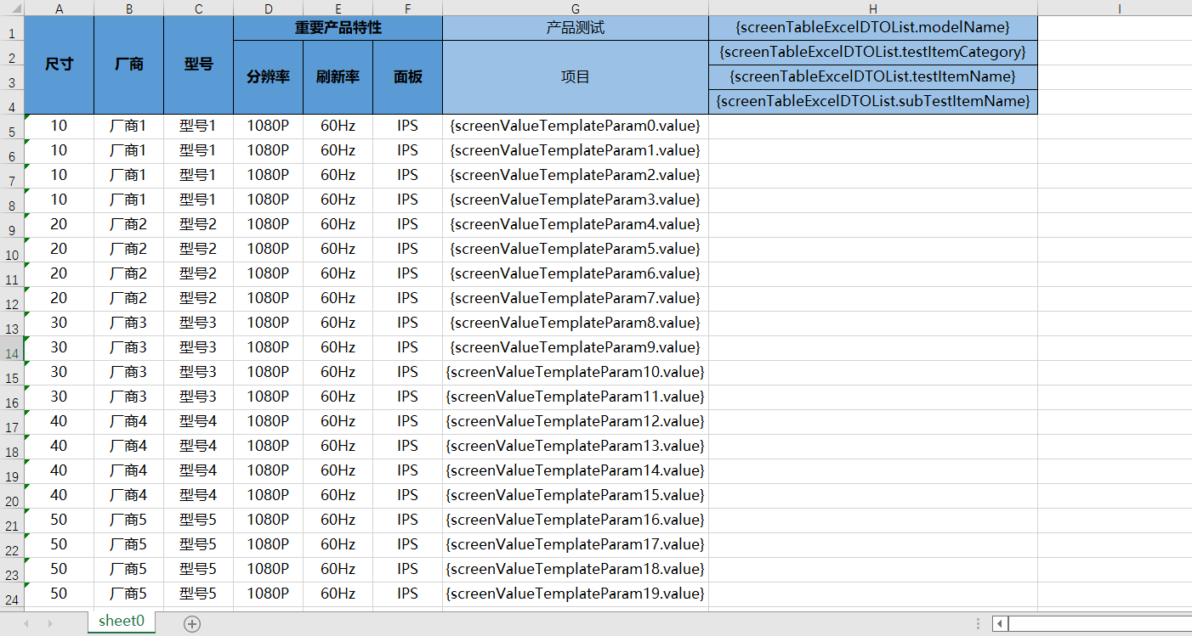Add a new sheet with the plus button
1192x636 pixels.
click(x=192, y=624)
